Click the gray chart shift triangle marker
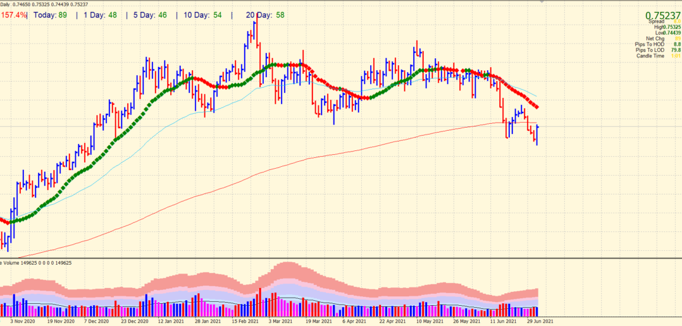 click(x=542, y=2)
